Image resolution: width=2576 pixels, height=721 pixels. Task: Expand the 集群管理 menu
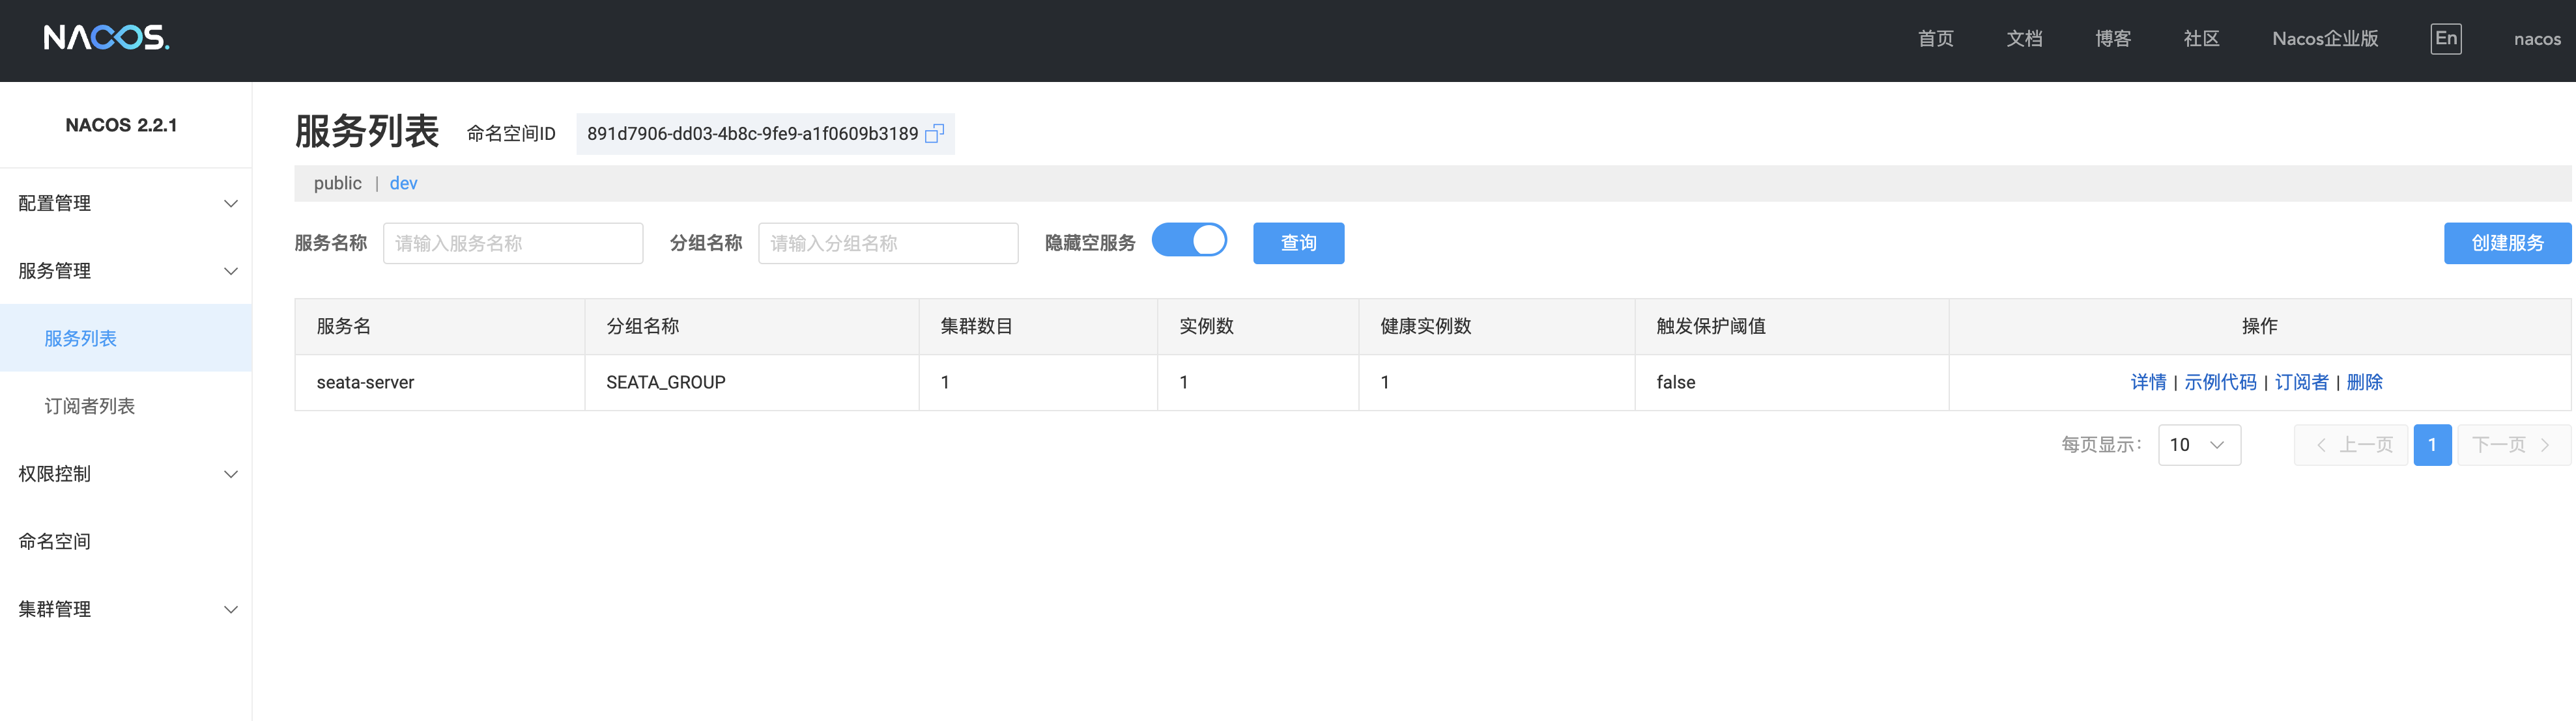(x=126, y=609)
